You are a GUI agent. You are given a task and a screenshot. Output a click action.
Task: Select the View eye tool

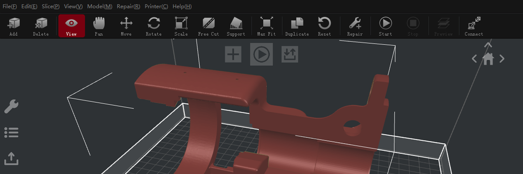point(71,26)
